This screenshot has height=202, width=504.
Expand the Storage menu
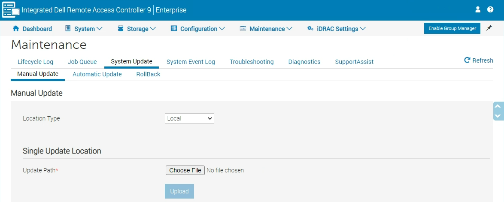coord(137,29)
